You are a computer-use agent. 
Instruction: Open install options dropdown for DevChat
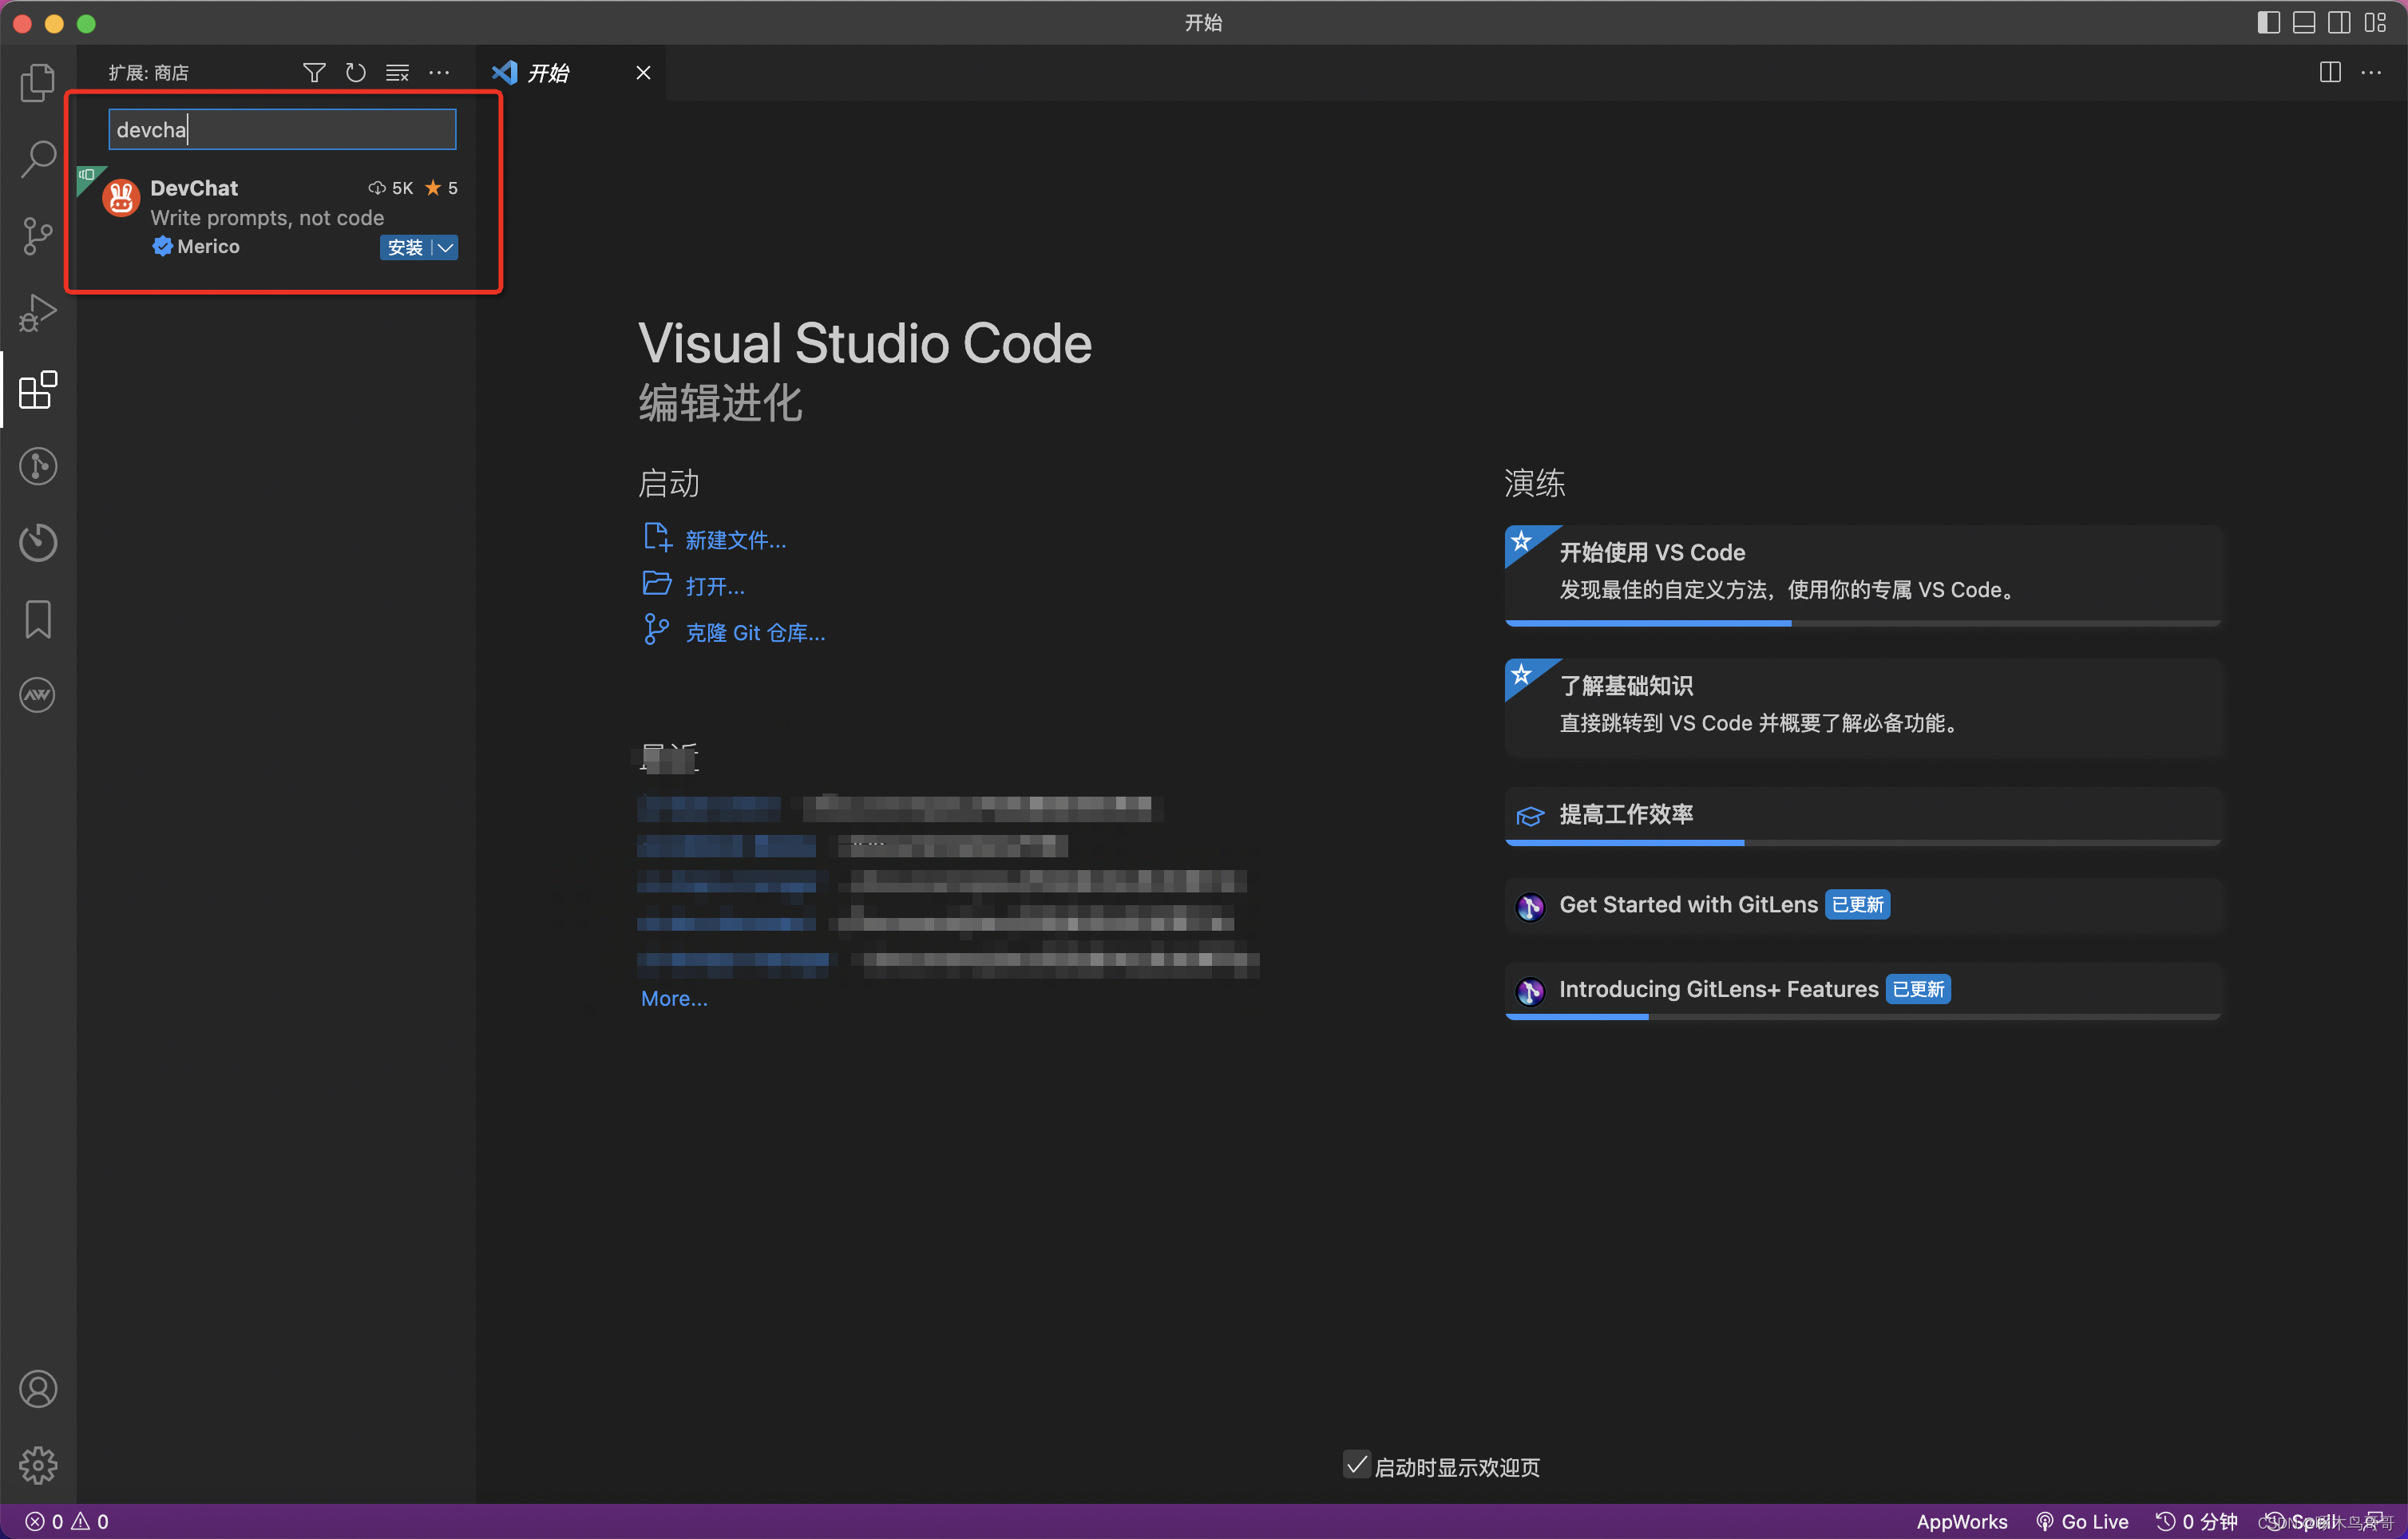click(445, 247)
